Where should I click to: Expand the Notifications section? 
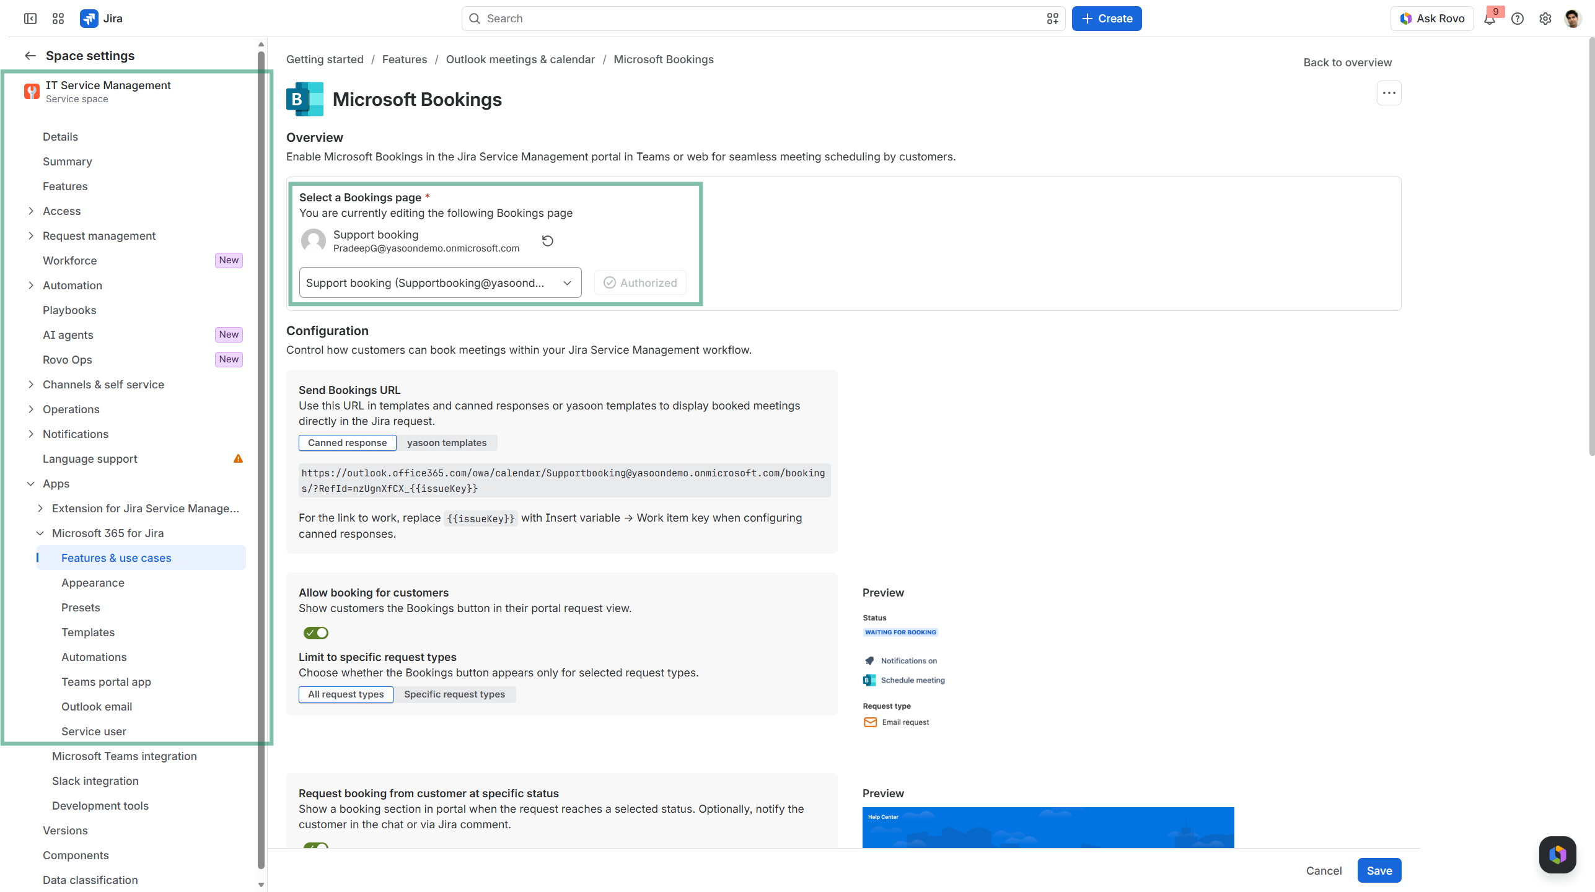[31, 434]
